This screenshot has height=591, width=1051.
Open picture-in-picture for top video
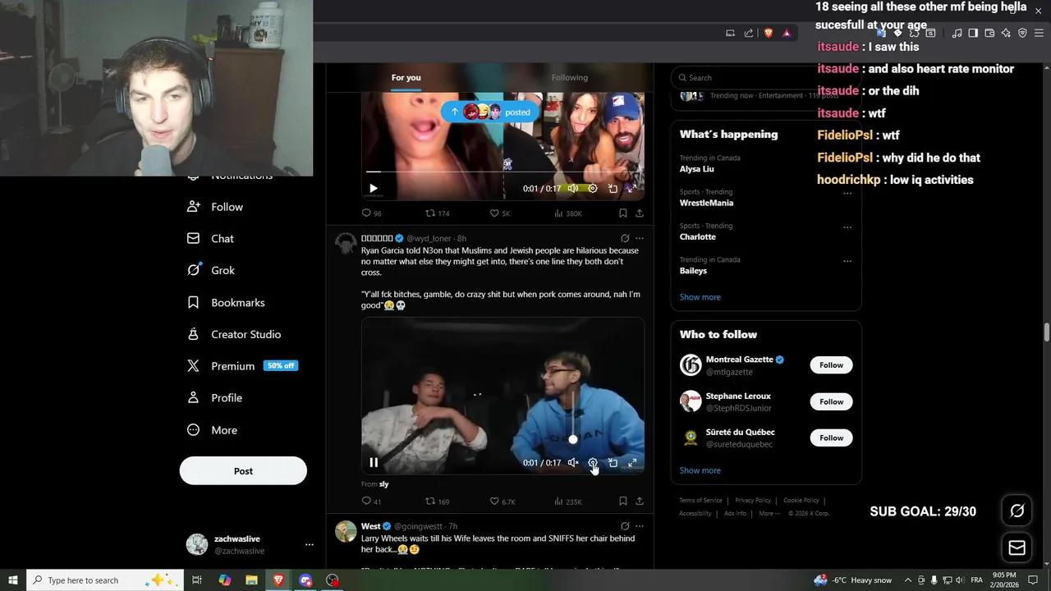[x=613, y=189]
